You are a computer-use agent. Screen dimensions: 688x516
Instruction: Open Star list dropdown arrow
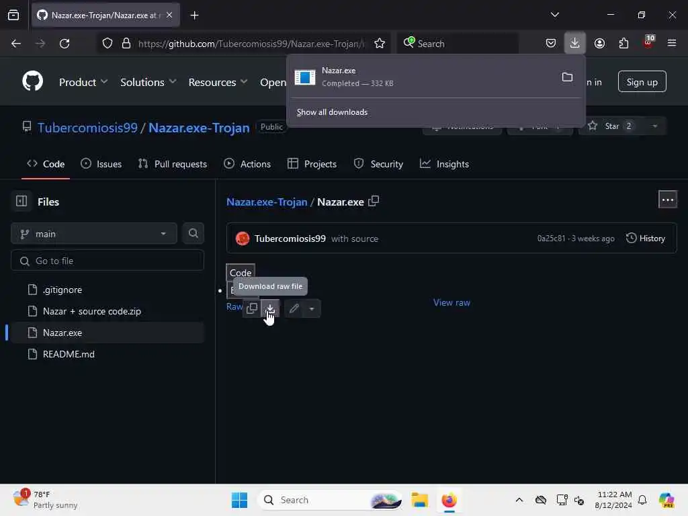[x=654, y=126]
